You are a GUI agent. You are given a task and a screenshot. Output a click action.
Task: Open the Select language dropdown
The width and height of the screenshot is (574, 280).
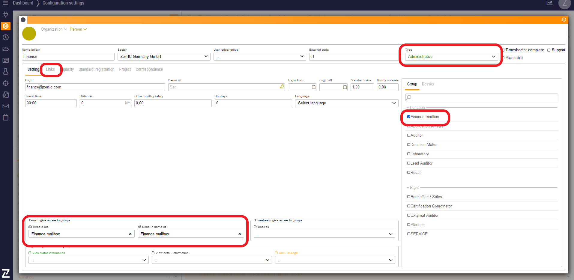pyautogui.click(x=346, y=103)
